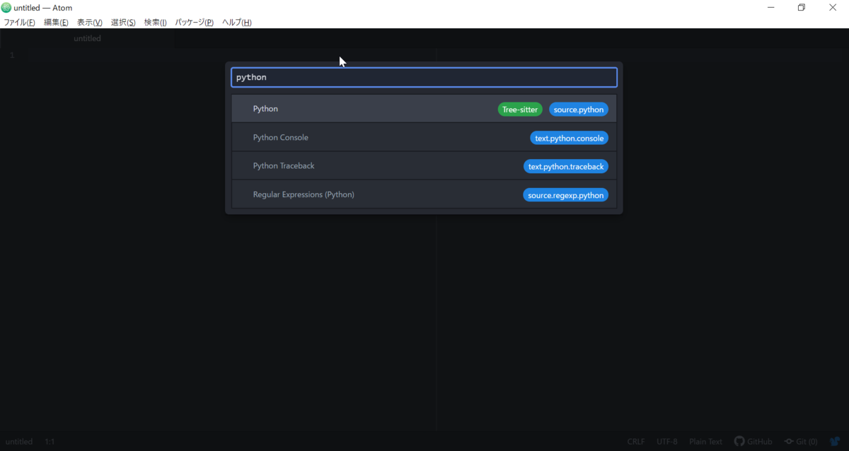This screenshot has width=849, height=451.
Task: Choose the Python Console grammar
Action: click(x=424, y=137)
